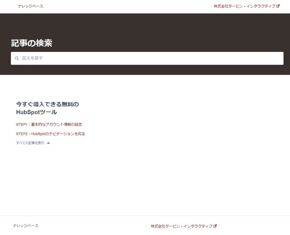Click the STEP2 prefix of second article
This screenshot has height=235, width=290.
pyautogui.click(x=21, y=134)
